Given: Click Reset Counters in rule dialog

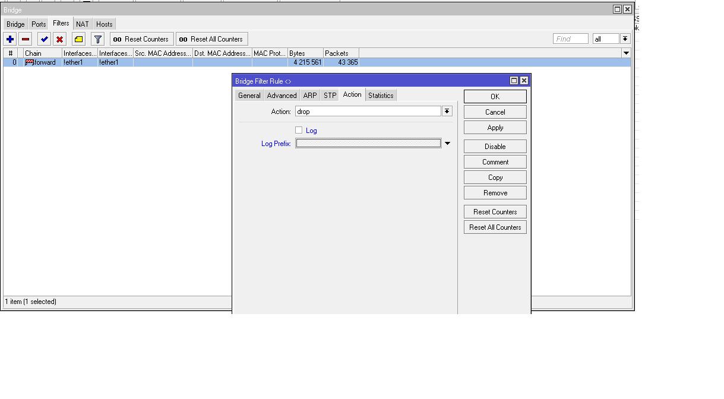Looking at the screenshot, I should [x=495, y=212].
